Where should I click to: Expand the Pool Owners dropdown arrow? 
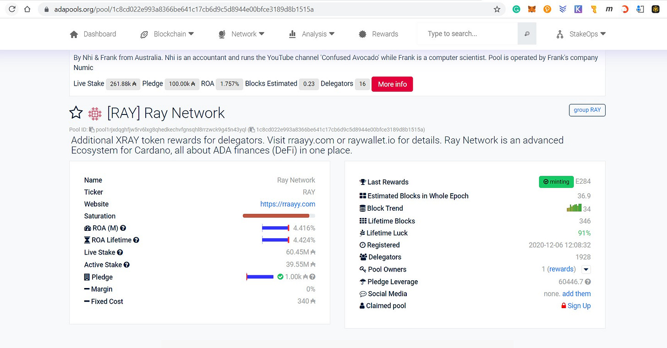click(x=586, y=269)
